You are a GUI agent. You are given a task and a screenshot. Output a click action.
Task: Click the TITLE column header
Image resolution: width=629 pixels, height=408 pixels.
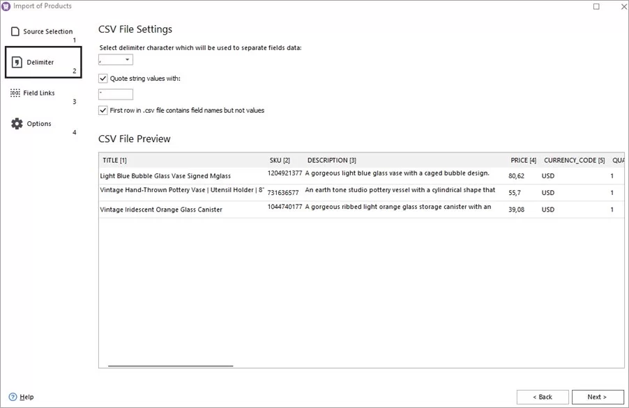tap(114, 159)
